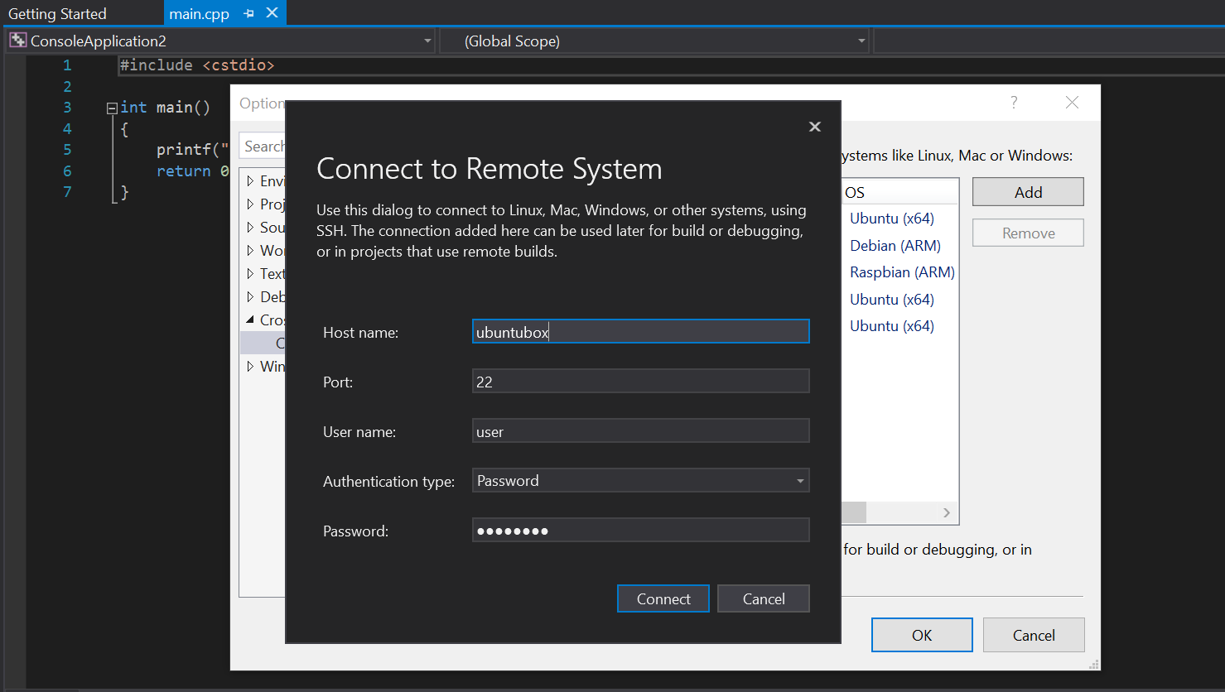Screen dimensions: 1225x692
Task: Collapse the main() function outline
Action: point(112,108)
